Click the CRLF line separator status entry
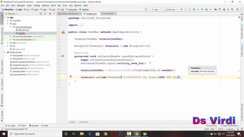The height and width of the screenshot is (137, 244). (213, 129)
